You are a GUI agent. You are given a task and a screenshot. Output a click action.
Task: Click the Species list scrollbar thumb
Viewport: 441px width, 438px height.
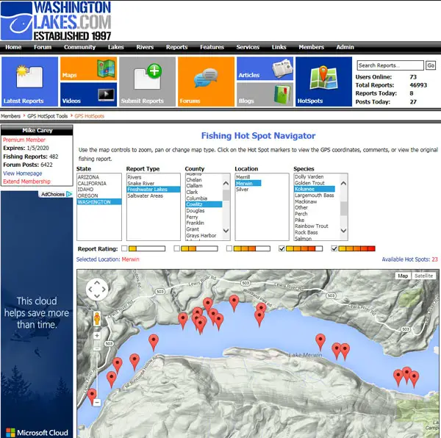344,209
